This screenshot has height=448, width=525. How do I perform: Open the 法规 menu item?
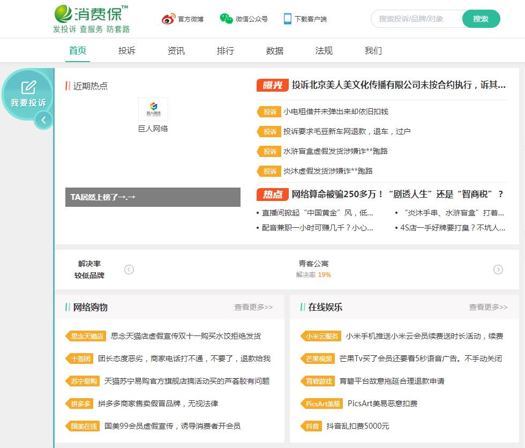coord(324,50)
